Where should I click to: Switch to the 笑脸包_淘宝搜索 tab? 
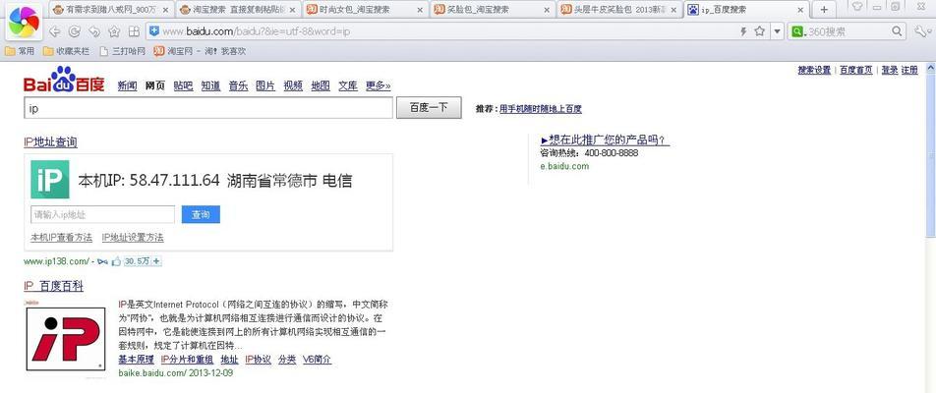[493, 10]
